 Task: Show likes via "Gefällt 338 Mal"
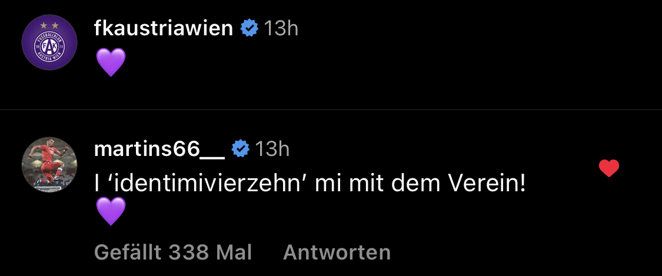click(x=173, y=252)
